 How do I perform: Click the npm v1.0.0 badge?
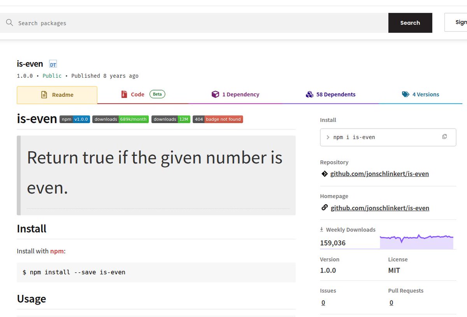pyautogui.click(x=75, y=119)
